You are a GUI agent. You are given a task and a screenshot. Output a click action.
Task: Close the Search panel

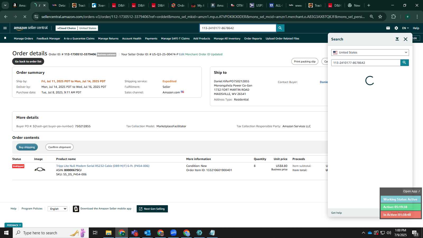coord(406,39)
